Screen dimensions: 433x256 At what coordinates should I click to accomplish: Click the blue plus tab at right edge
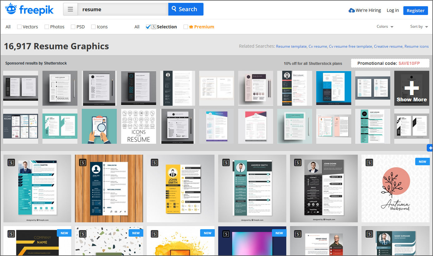pos(430,148)
